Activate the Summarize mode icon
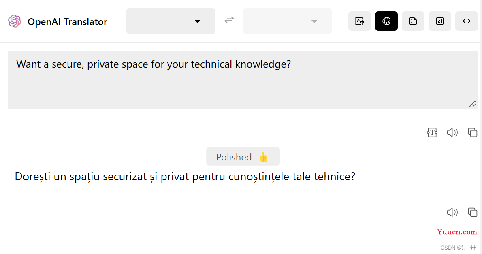 pos(413,21)
